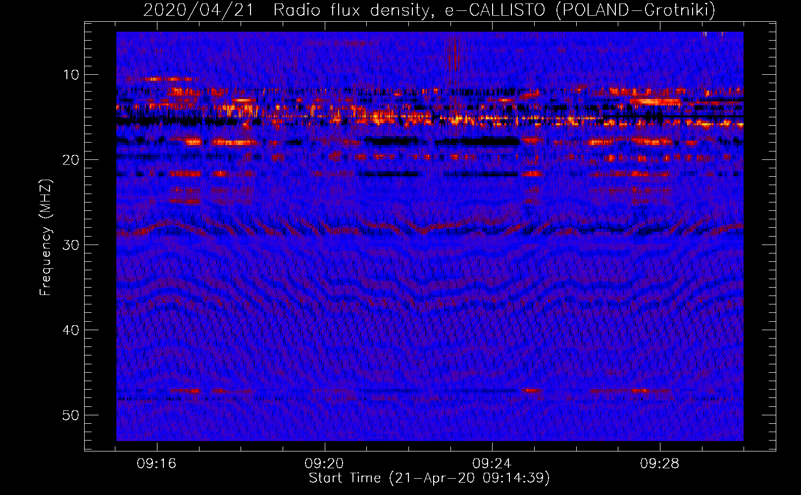The height and width of the screenshot is (495, 801).
Task: Click the 09:28 time tick label
Action: pos(660,464)
